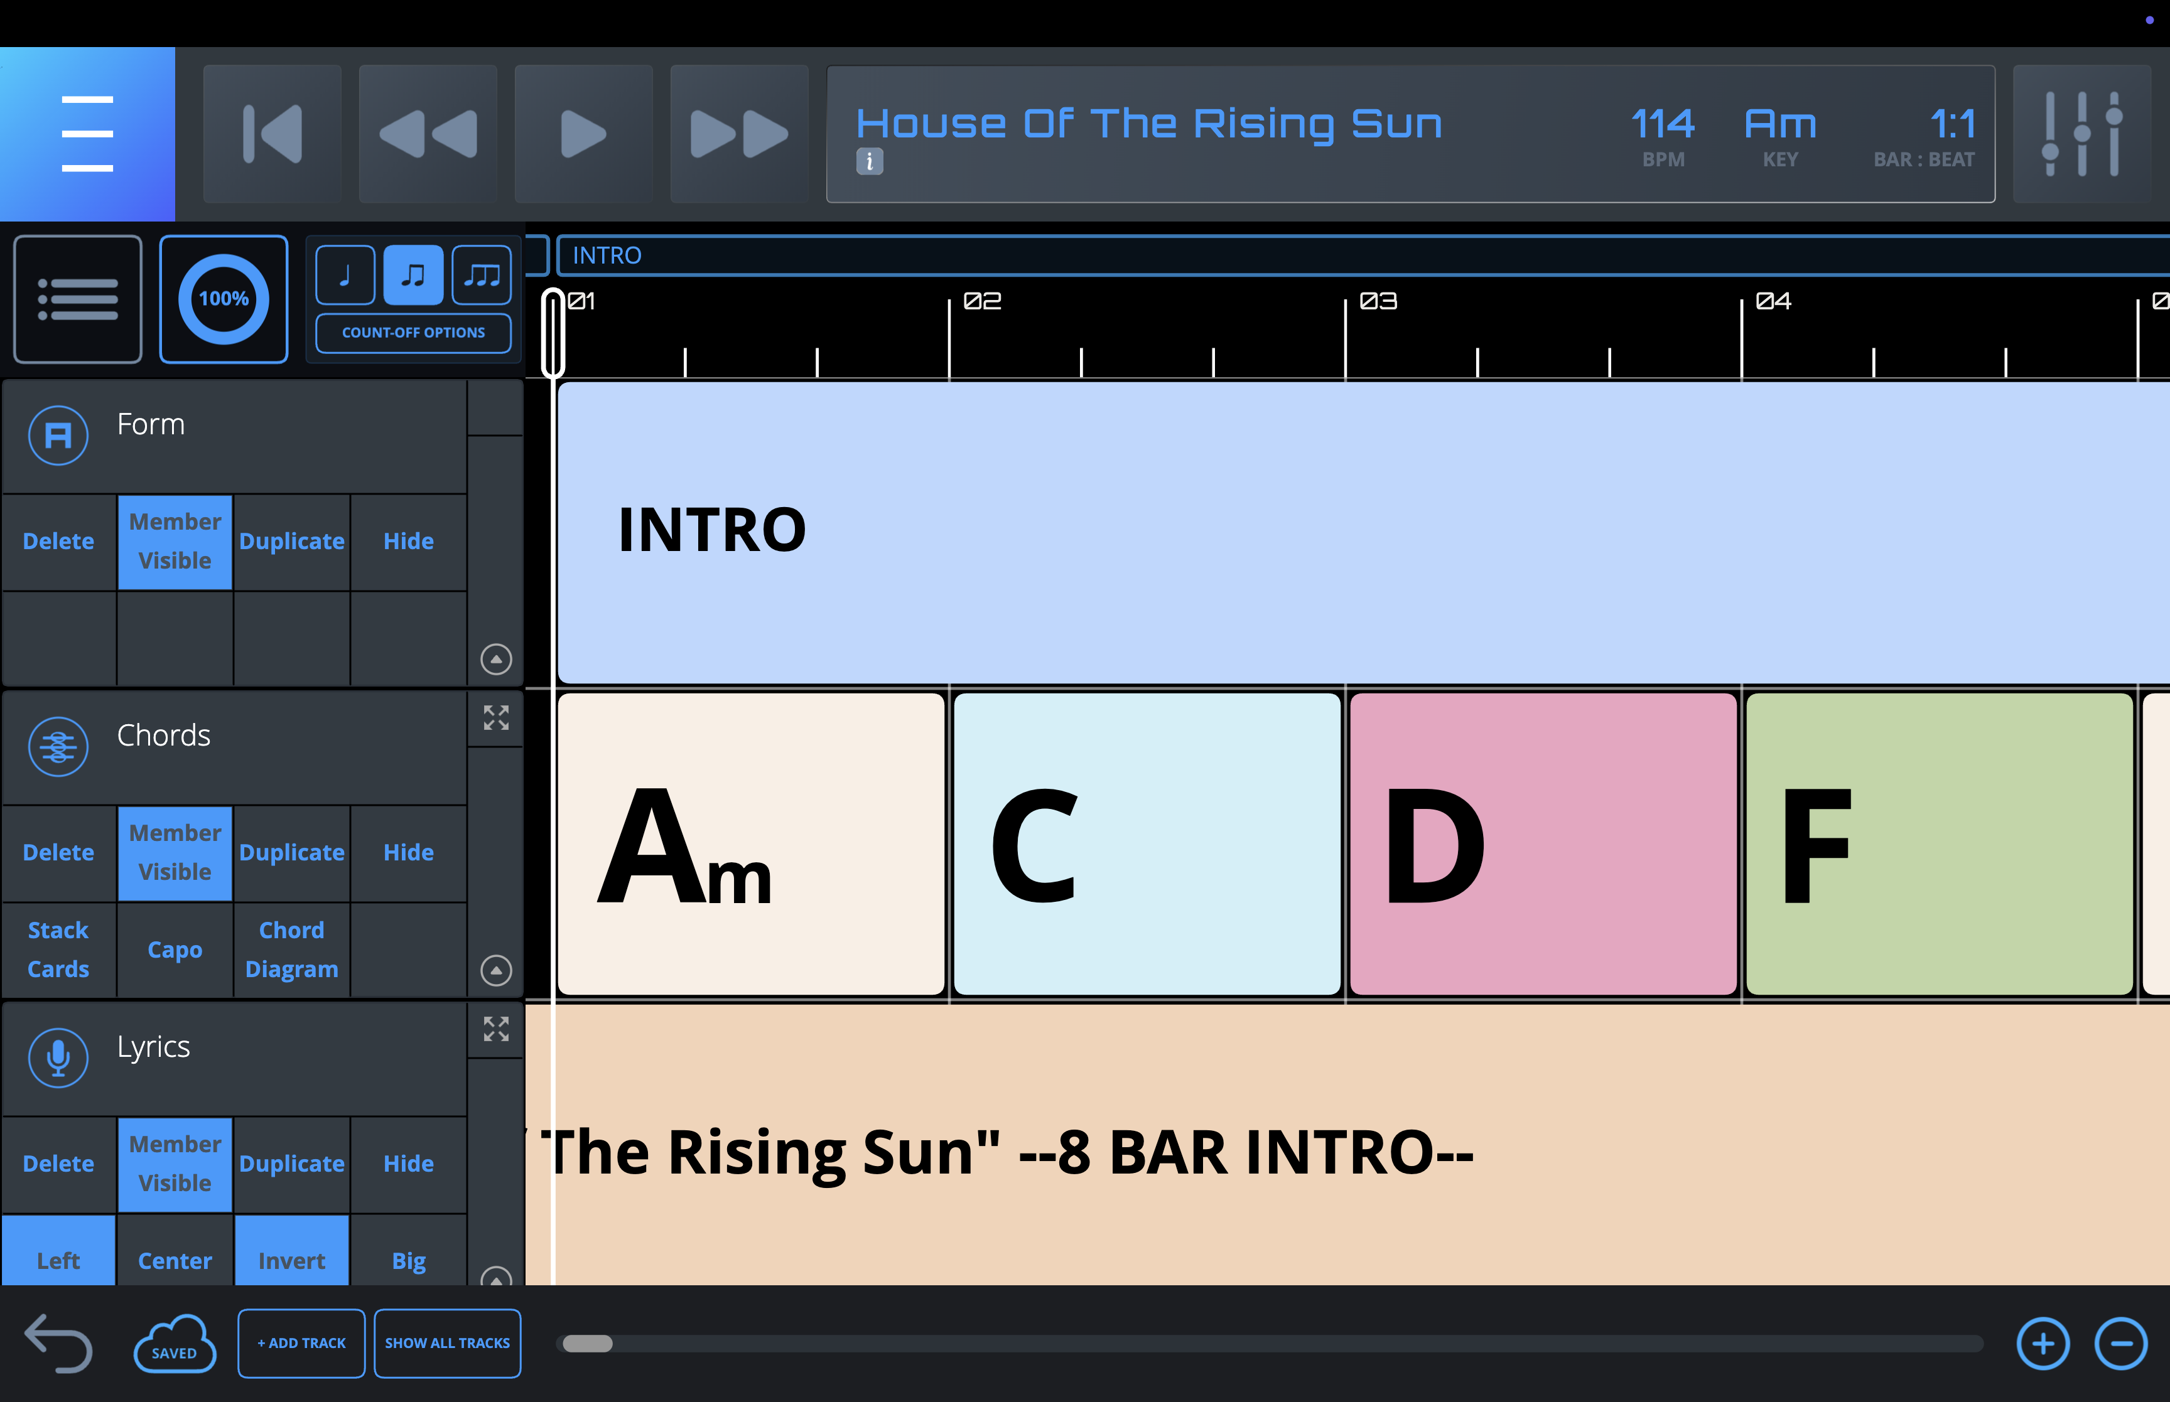Click the play button

point(583,134)
